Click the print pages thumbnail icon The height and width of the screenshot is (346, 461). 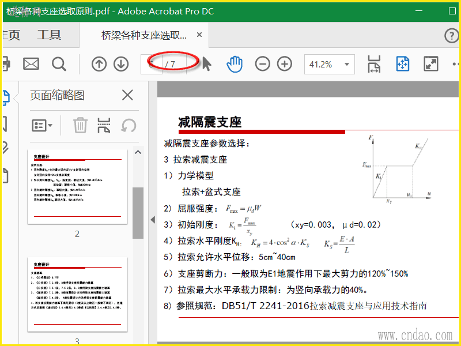(x=104, y=126)
